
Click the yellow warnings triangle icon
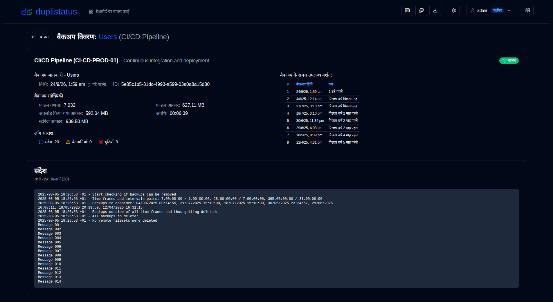click(x=68, y=142)
